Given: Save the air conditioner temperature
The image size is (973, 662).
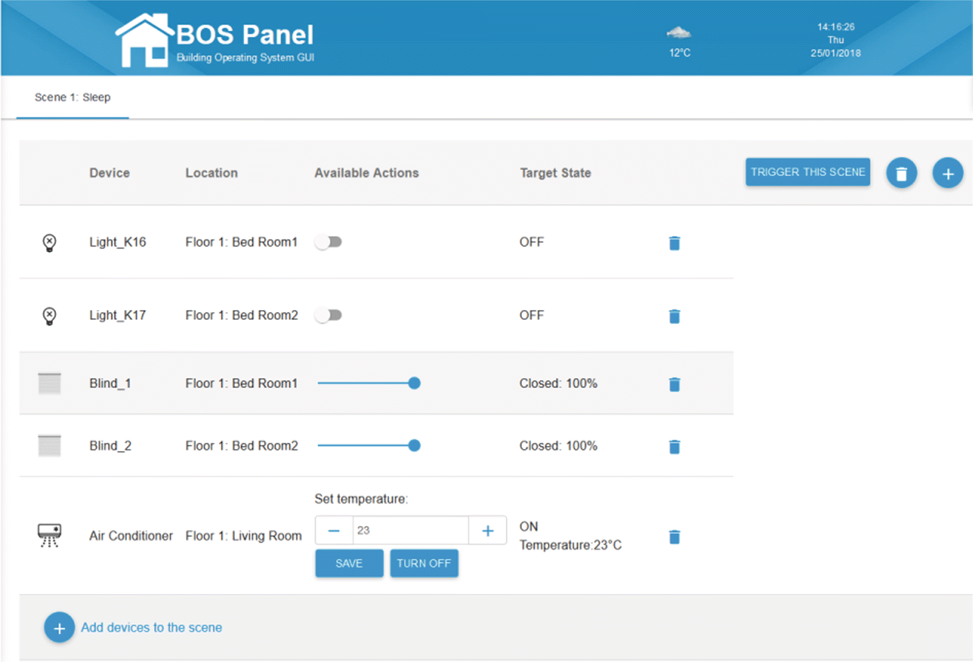Looking at the screenshot, I should pos(349,563).
